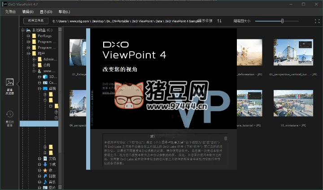
Task: Select the 01_fisheye thumbnail
Action: tap(78, 52)
